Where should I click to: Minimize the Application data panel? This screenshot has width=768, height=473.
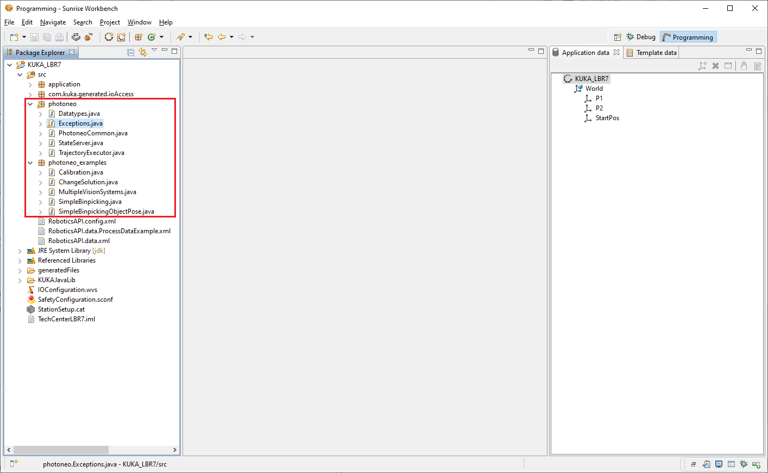pos(749,51)
